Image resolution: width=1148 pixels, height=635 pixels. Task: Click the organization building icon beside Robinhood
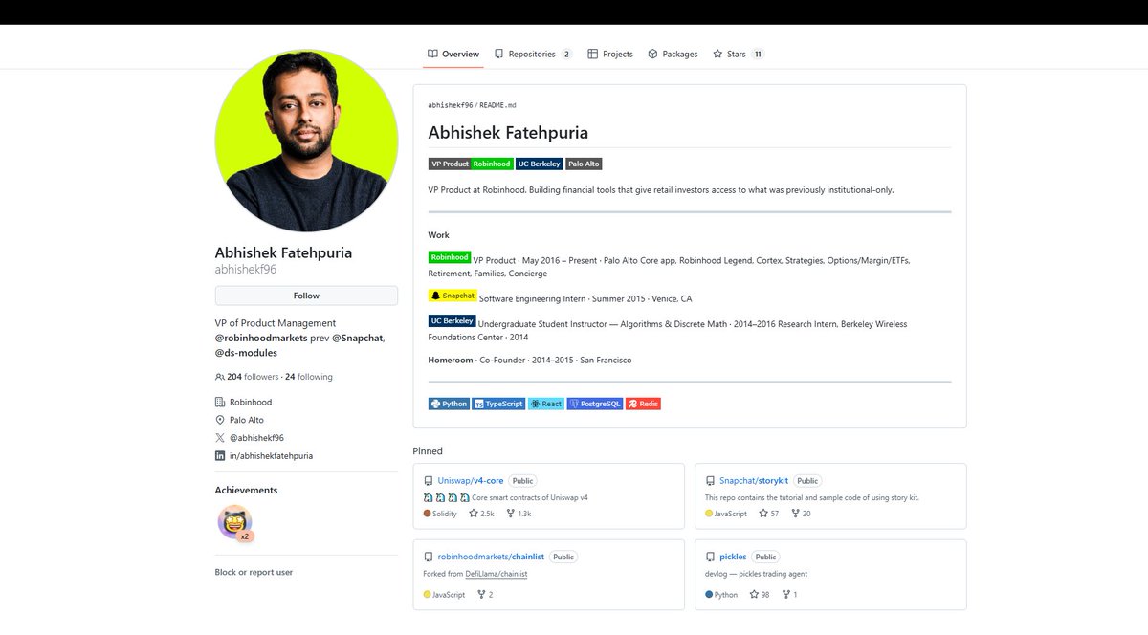(x=220, y=403)
